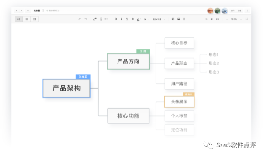
Task: Select the 核心目标 node
Action: [x=179, y=43]
